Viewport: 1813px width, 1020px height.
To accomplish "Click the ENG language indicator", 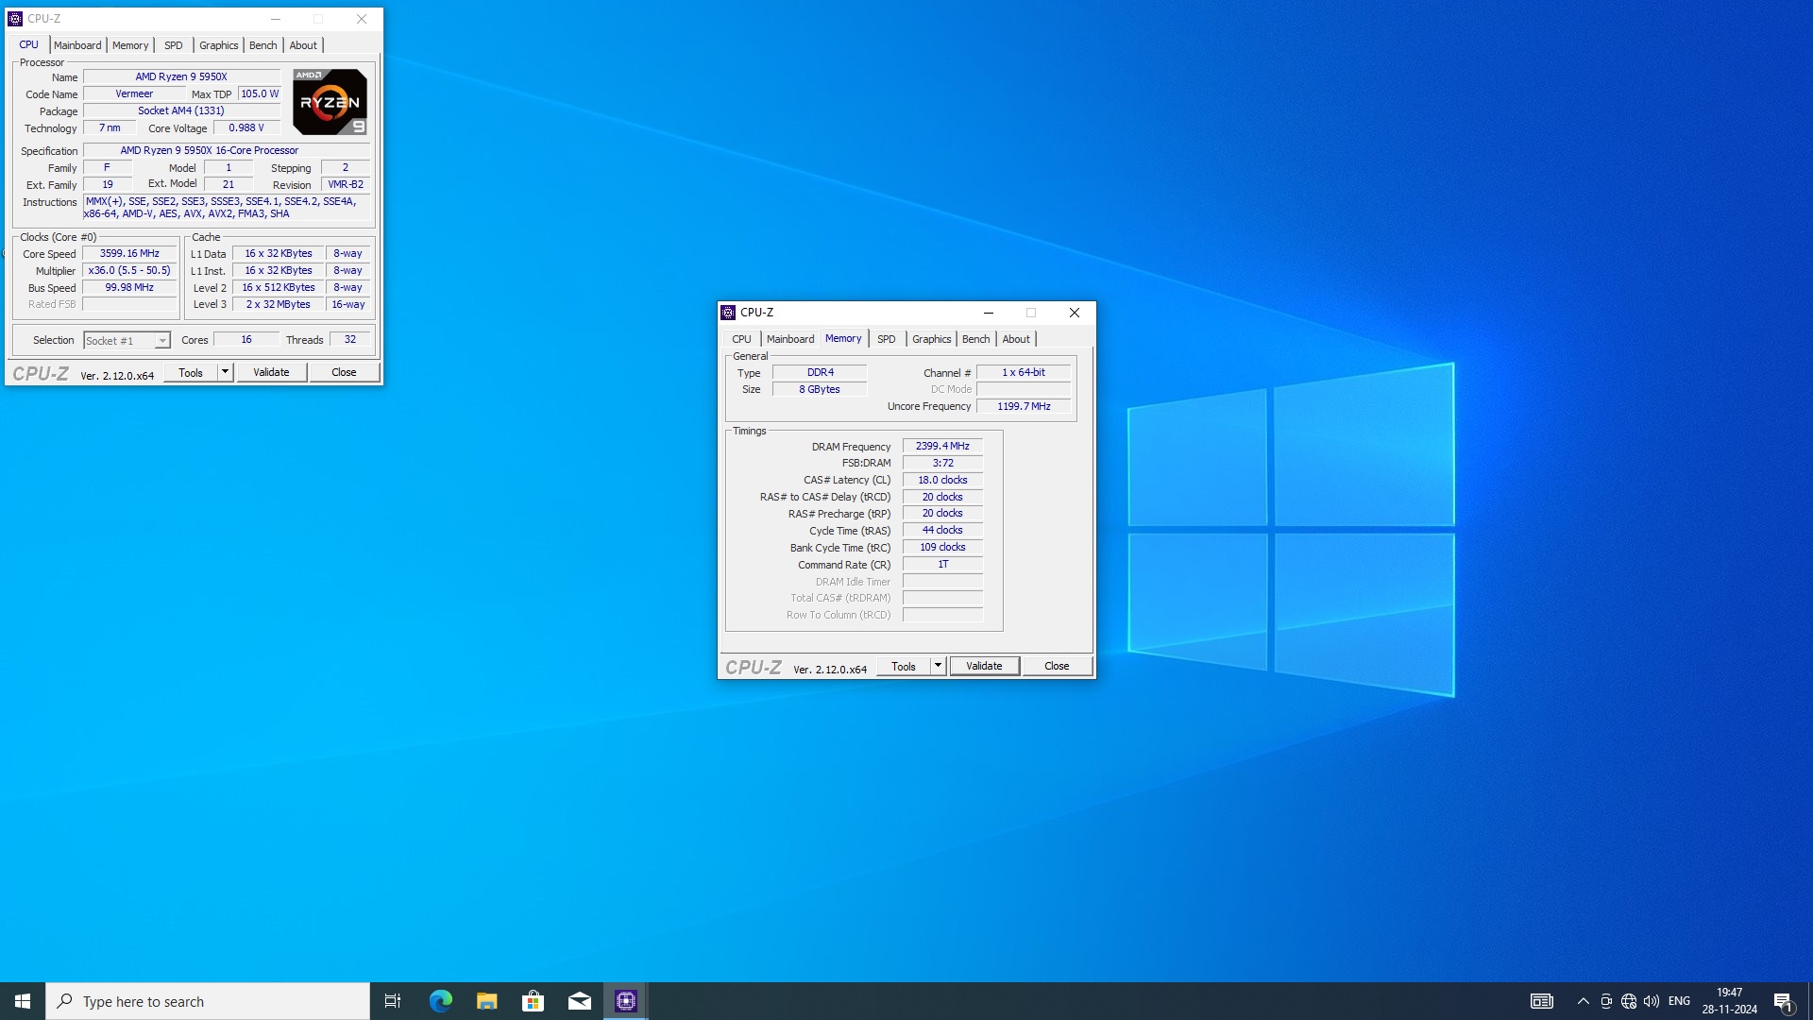I will point(1679,1001).
